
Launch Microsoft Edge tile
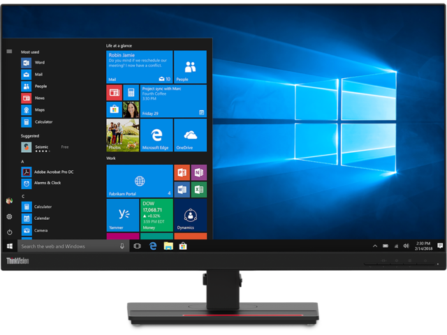click(x=156, y=135)
